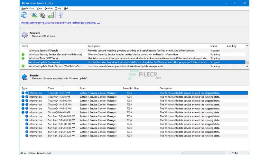The height and width of the screenshot is (155, 269).
Task: Click the Events blue book icon
Action: pos(24,77)
